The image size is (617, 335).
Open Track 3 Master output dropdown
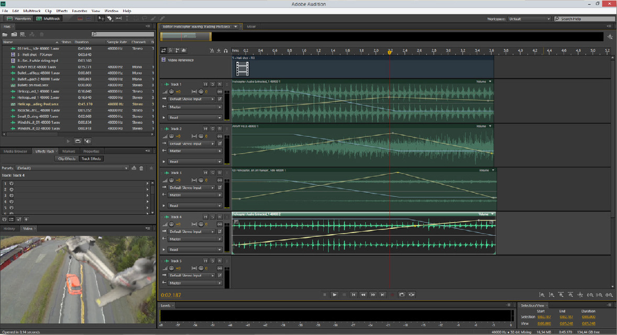pos(195,195)
